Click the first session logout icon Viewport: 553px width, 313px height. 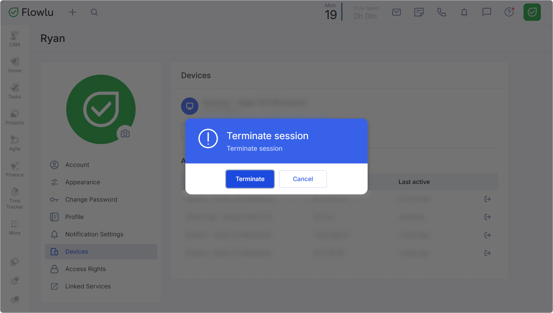(x=487, y=199)
